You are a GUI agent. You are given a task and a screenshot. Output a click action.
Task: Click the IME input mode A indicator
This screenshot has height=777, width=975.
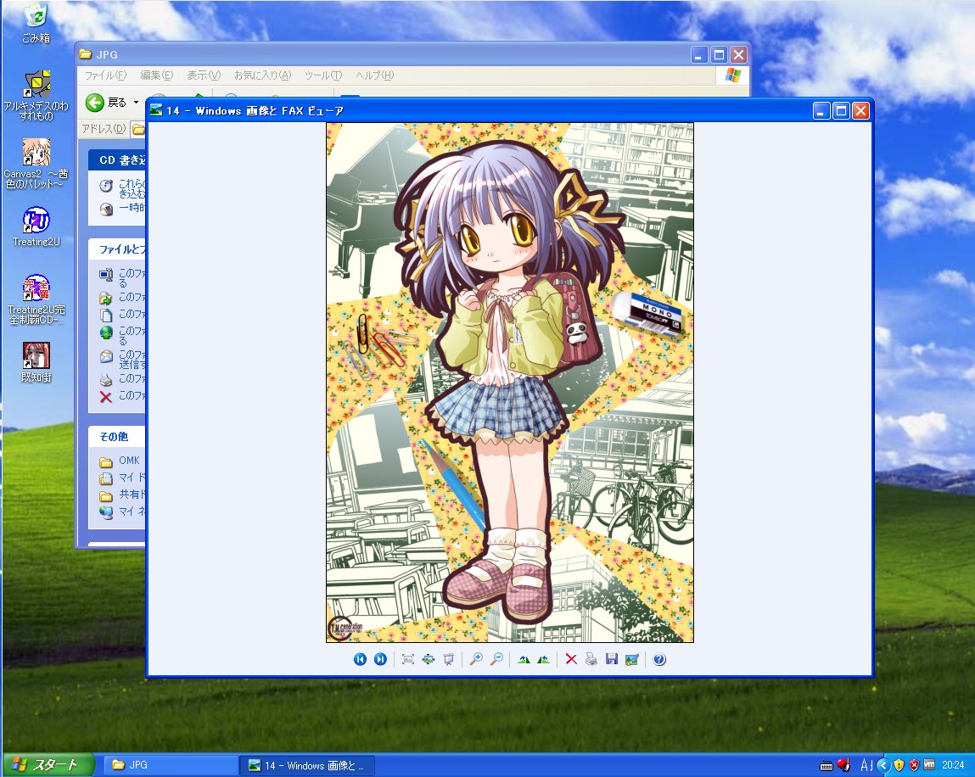pyautogui.click(x=865, y=765)
